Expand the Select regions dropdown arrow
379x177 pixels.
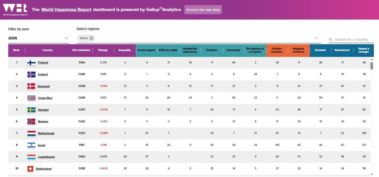coord(316,38)
